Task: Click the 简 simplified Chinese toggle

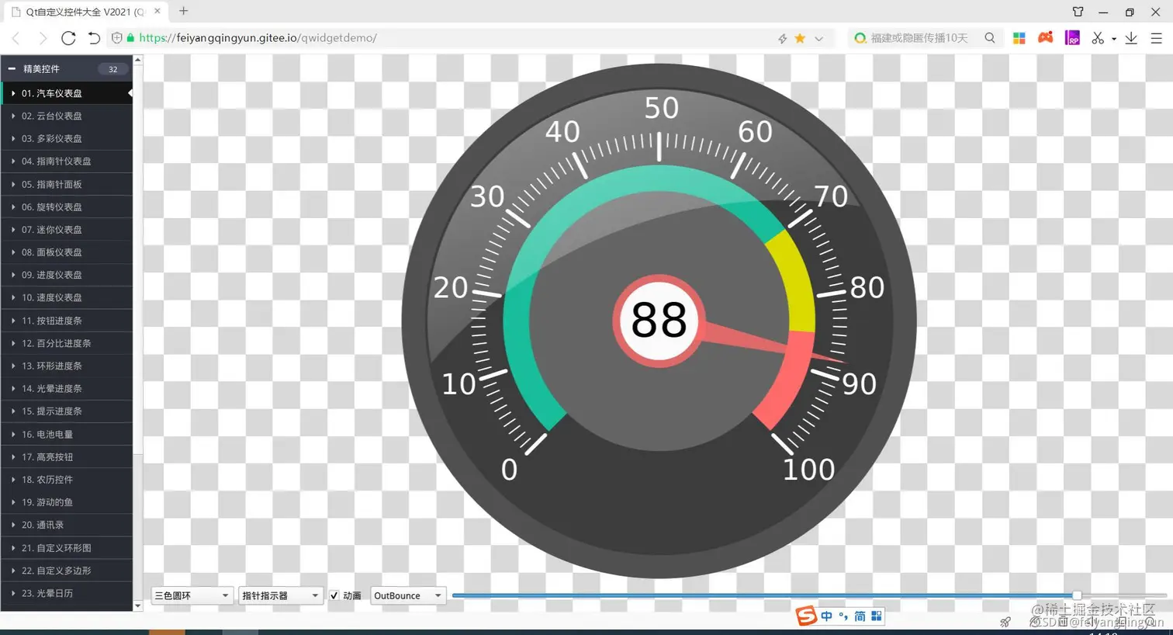Action: tap(860, 616)
